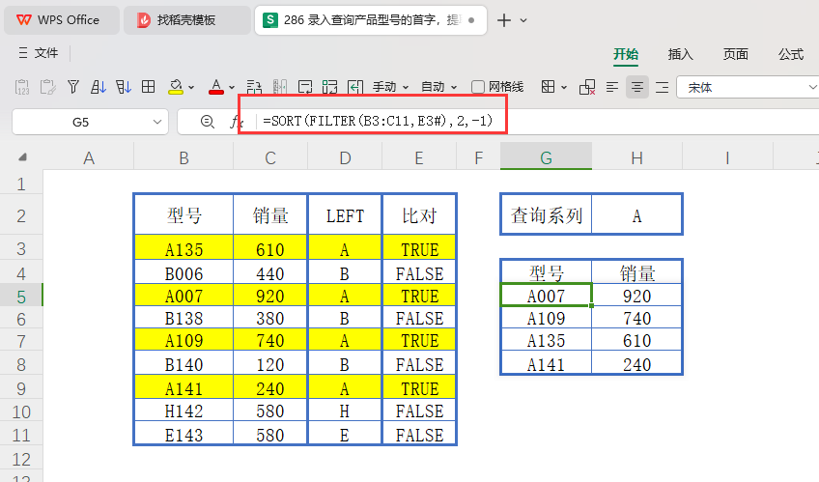The image size is (819, 482).
Task: Open the G5 name box dropdown
Action: [x=157, y=123]
